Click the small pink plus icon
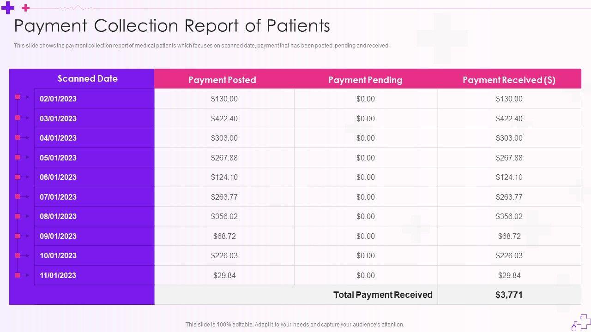Viewport: 591px width, 332px height. (x=26, y=8)
